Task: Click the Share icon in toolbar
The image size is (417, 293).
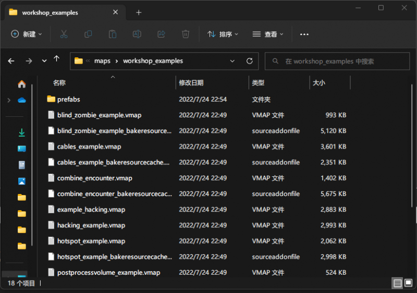Action: tap(161, 34)
